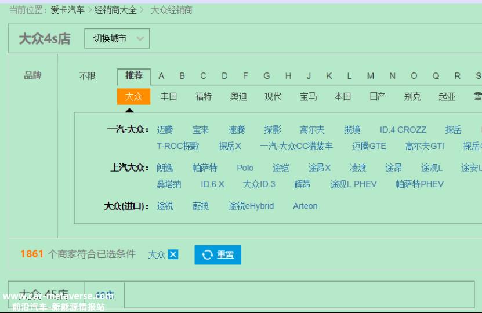Choose the 本田 brand
The width and height of the screenshot is (482, 313).
[x=342, y=96]
